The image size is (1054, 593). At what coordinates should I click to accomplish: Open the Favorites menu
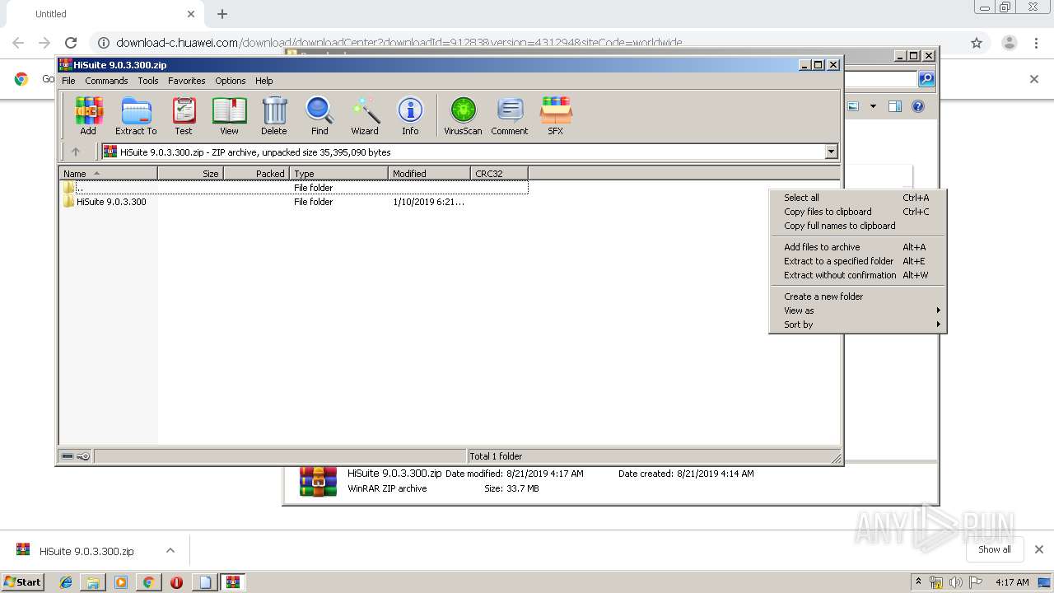coord(187,81)
